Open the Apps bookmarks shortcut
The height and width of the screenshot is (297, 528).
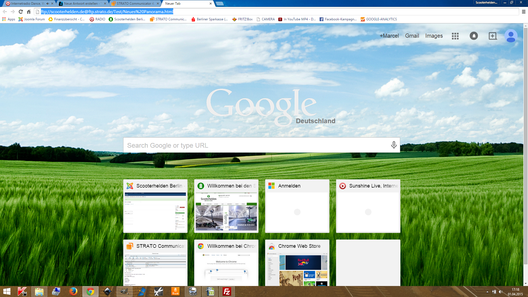tap(9, 19)
